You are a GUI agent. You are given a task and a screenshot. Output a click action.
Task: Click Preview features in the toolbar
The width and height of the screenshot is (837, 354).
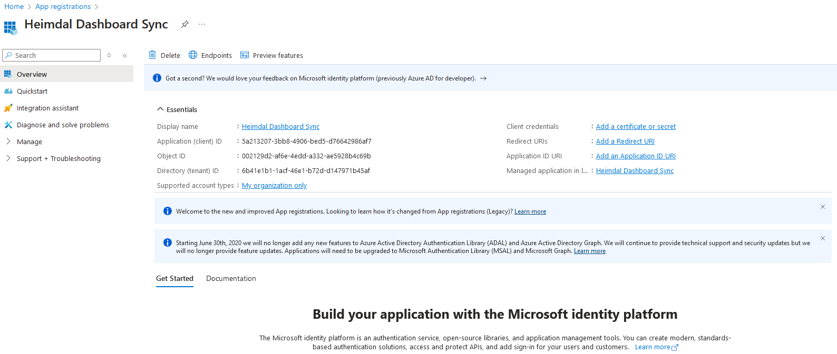click(x=271, y=55)
